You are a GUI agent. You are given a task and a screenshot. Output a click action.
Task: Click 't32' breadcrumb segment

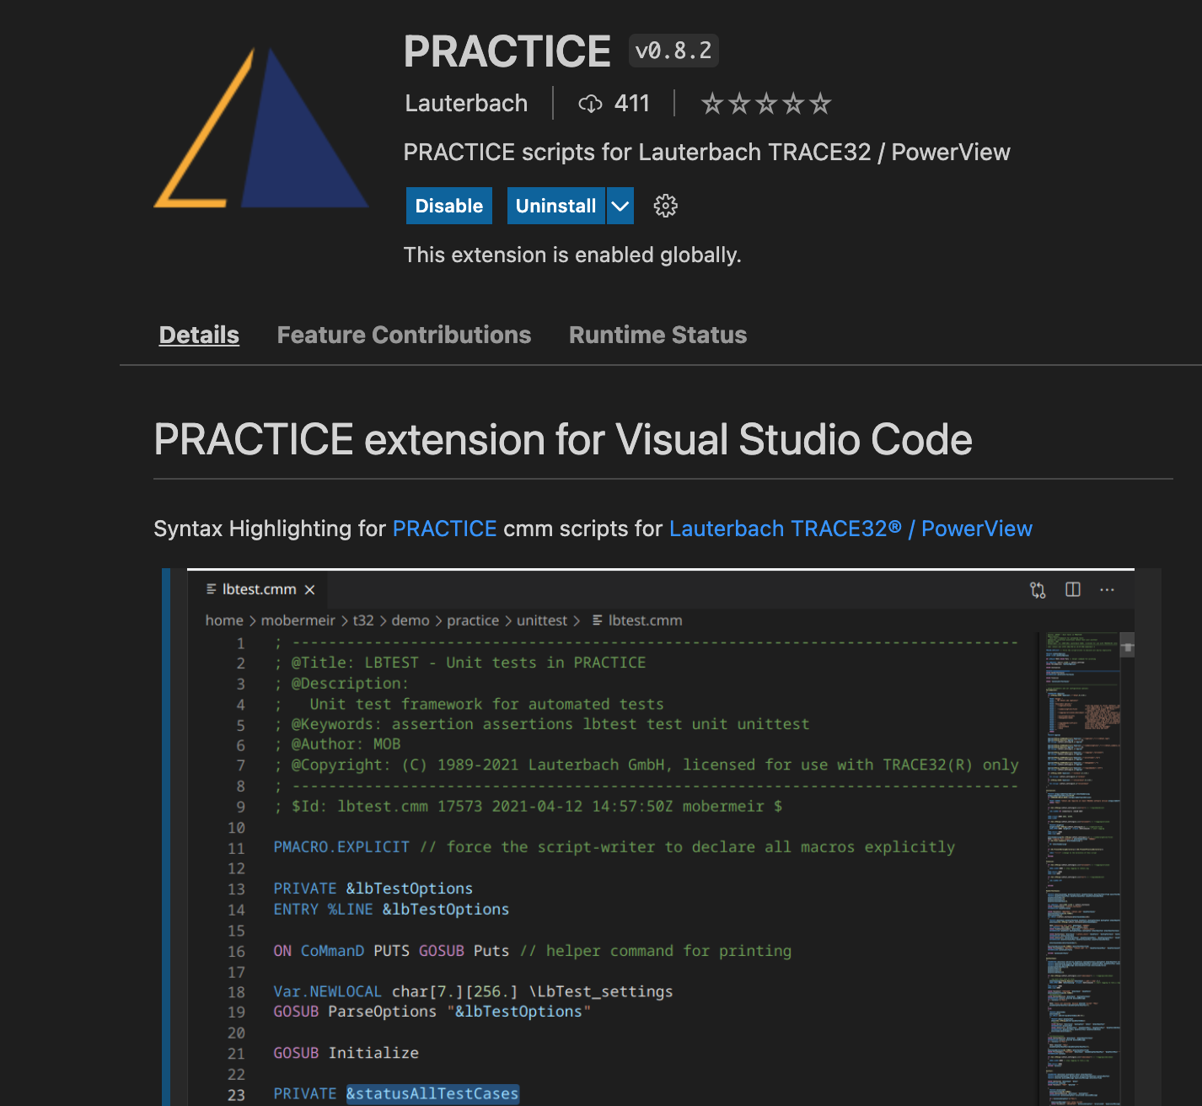click(363, 620)
